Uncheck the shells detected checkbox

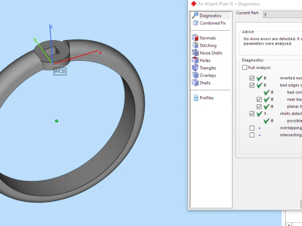pos(252,114)
